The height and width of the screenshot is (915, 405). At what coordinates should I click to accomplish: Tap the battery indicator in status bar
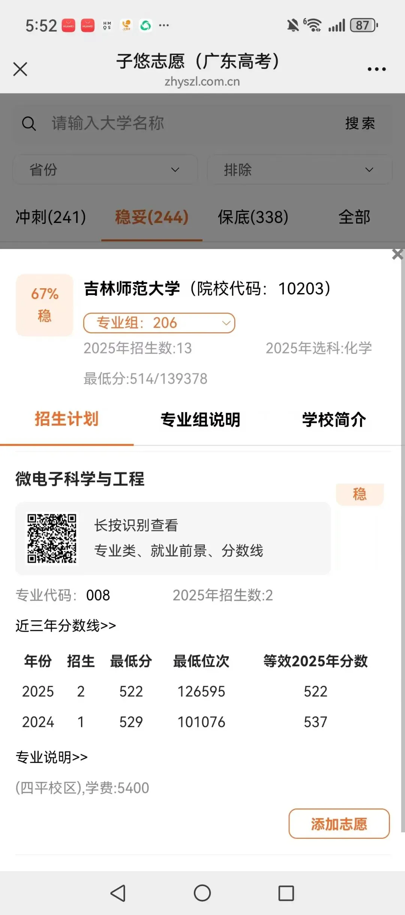(364, 26)
